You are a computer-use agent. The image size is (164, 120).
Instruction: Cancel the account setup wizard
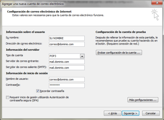(151, 113)
